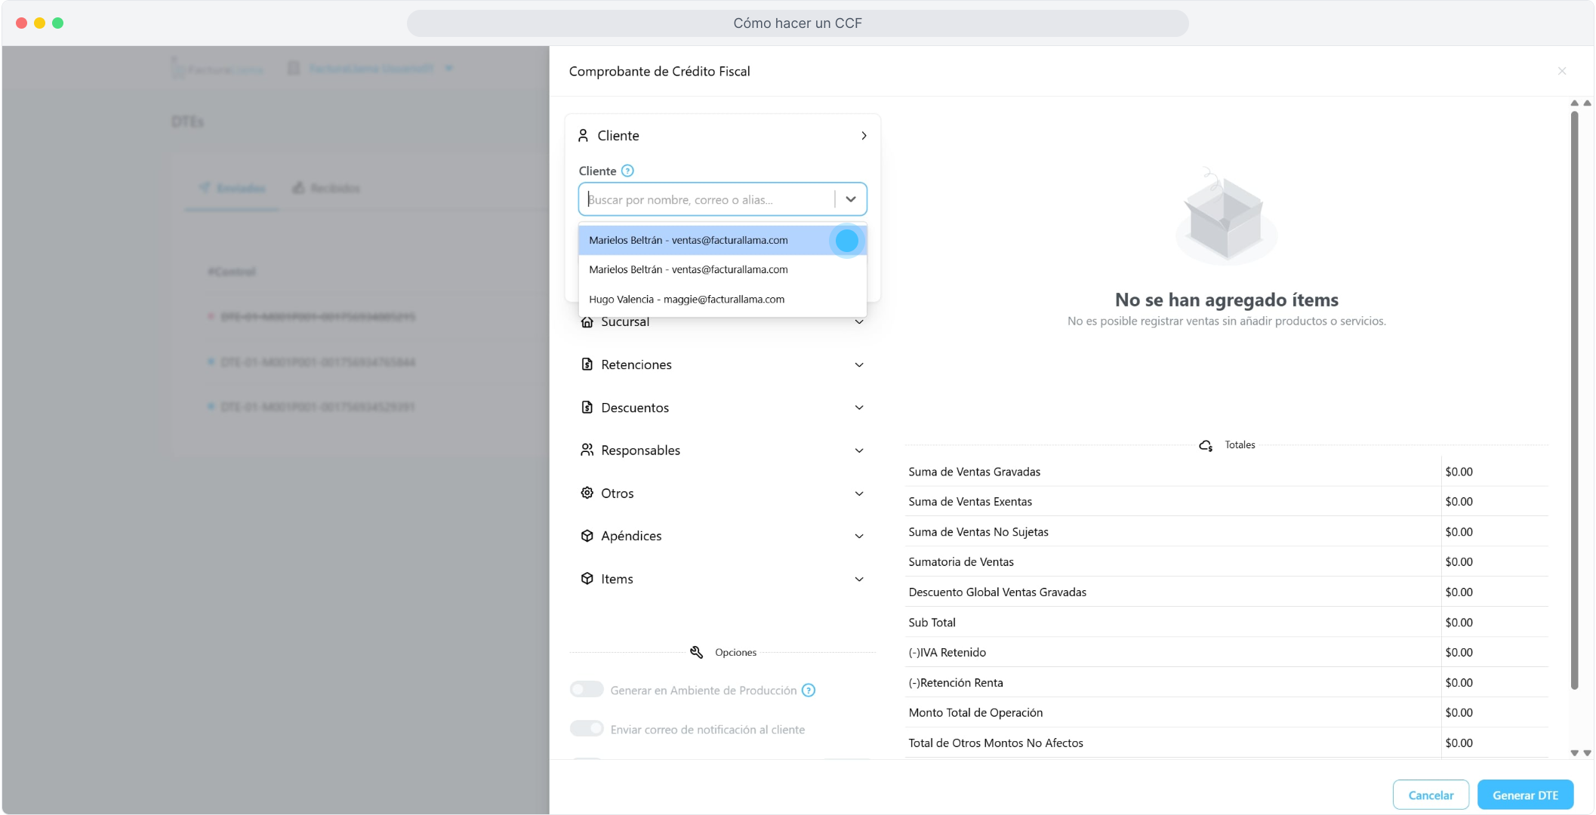
Task: Click the help icon beside Cliente label
Action: click(x=627, y=171)
